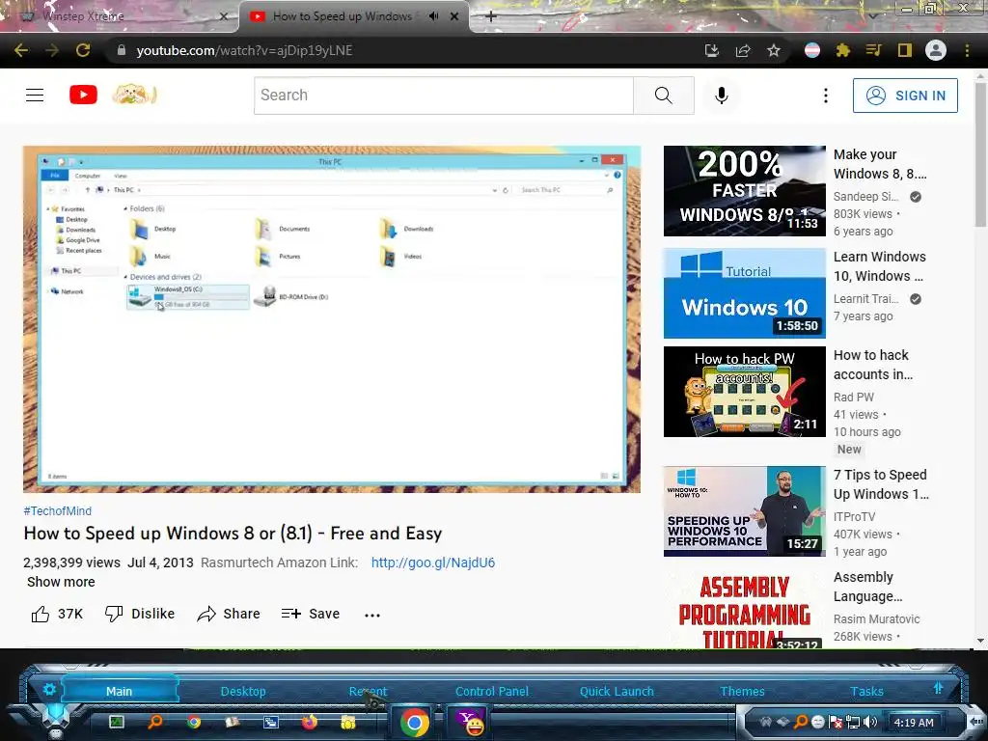Share the video
This screenshot has width=988, height=741.
[x=228, y=614]
